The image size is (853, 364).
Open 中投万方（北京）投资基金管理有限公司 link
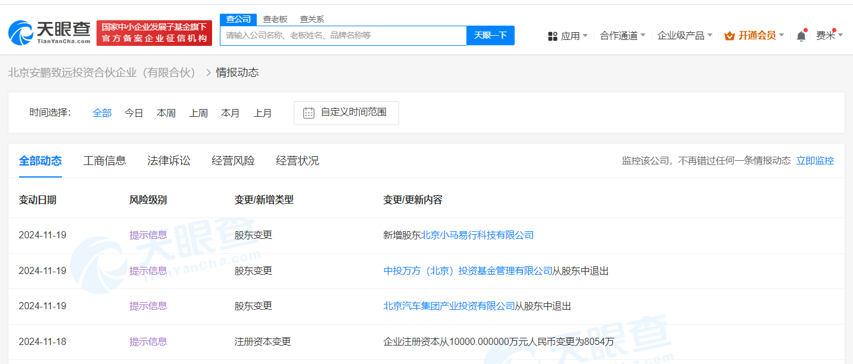pyautogui.click(x=468, y=271)
